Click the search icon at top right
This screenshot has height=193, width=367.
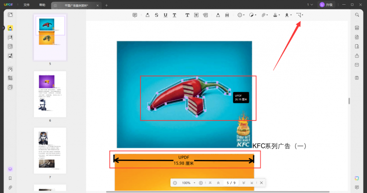coord(357,15)
